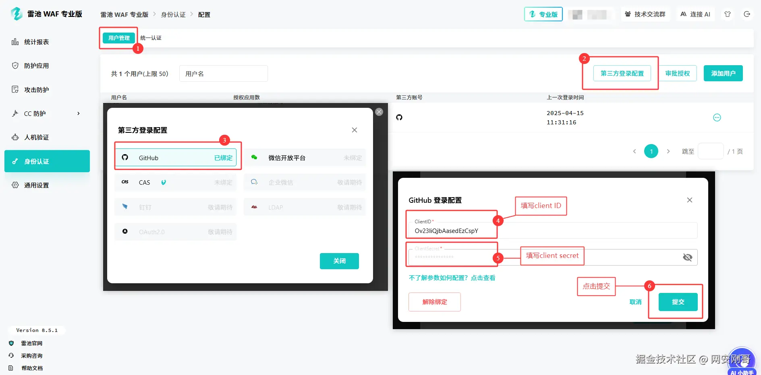Screen dimensions: 761x375
Task: Click the 关闭 button in the dialog
Action: [x=339, y=261]
